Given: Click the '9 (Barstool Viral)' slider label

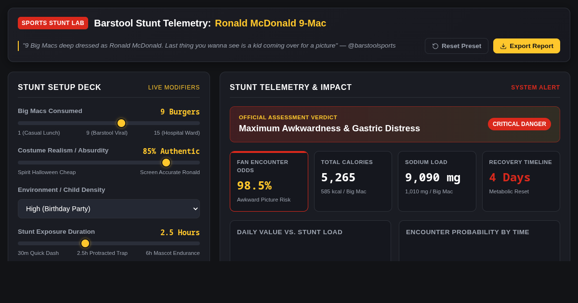Looking at the screenshot, I should pos(107,133).
